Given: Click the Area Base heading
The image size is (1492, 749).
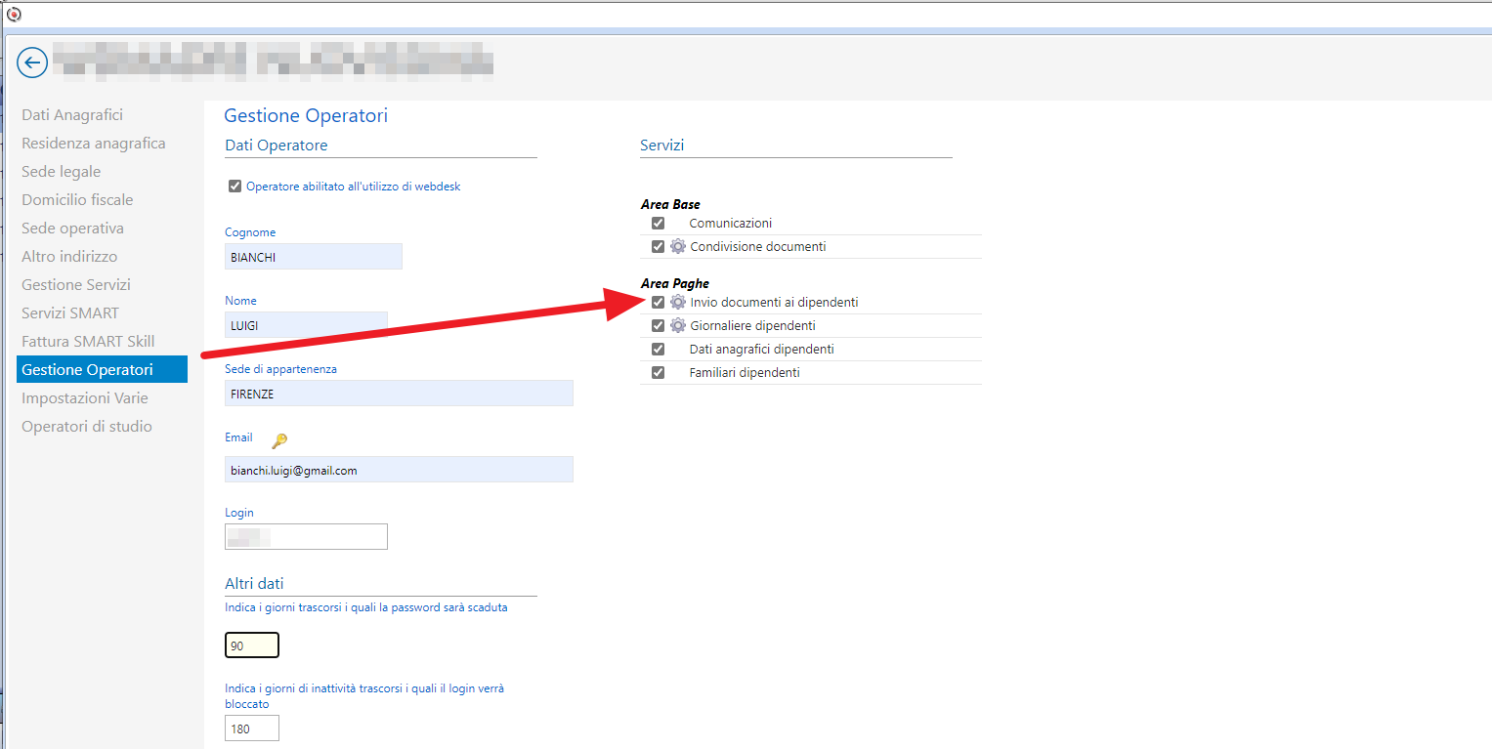Looking at the screenshot, I should 670,205.
